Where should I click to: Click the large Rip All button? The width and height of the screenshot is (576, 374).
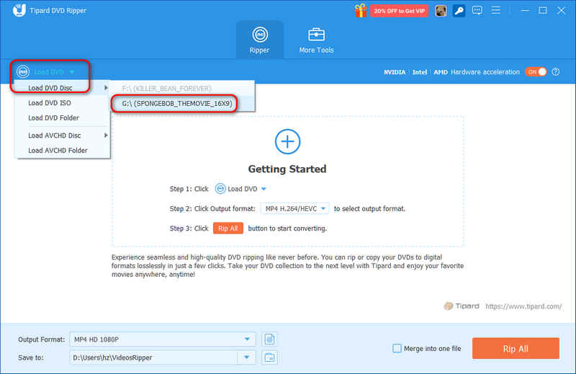[516, 348]
